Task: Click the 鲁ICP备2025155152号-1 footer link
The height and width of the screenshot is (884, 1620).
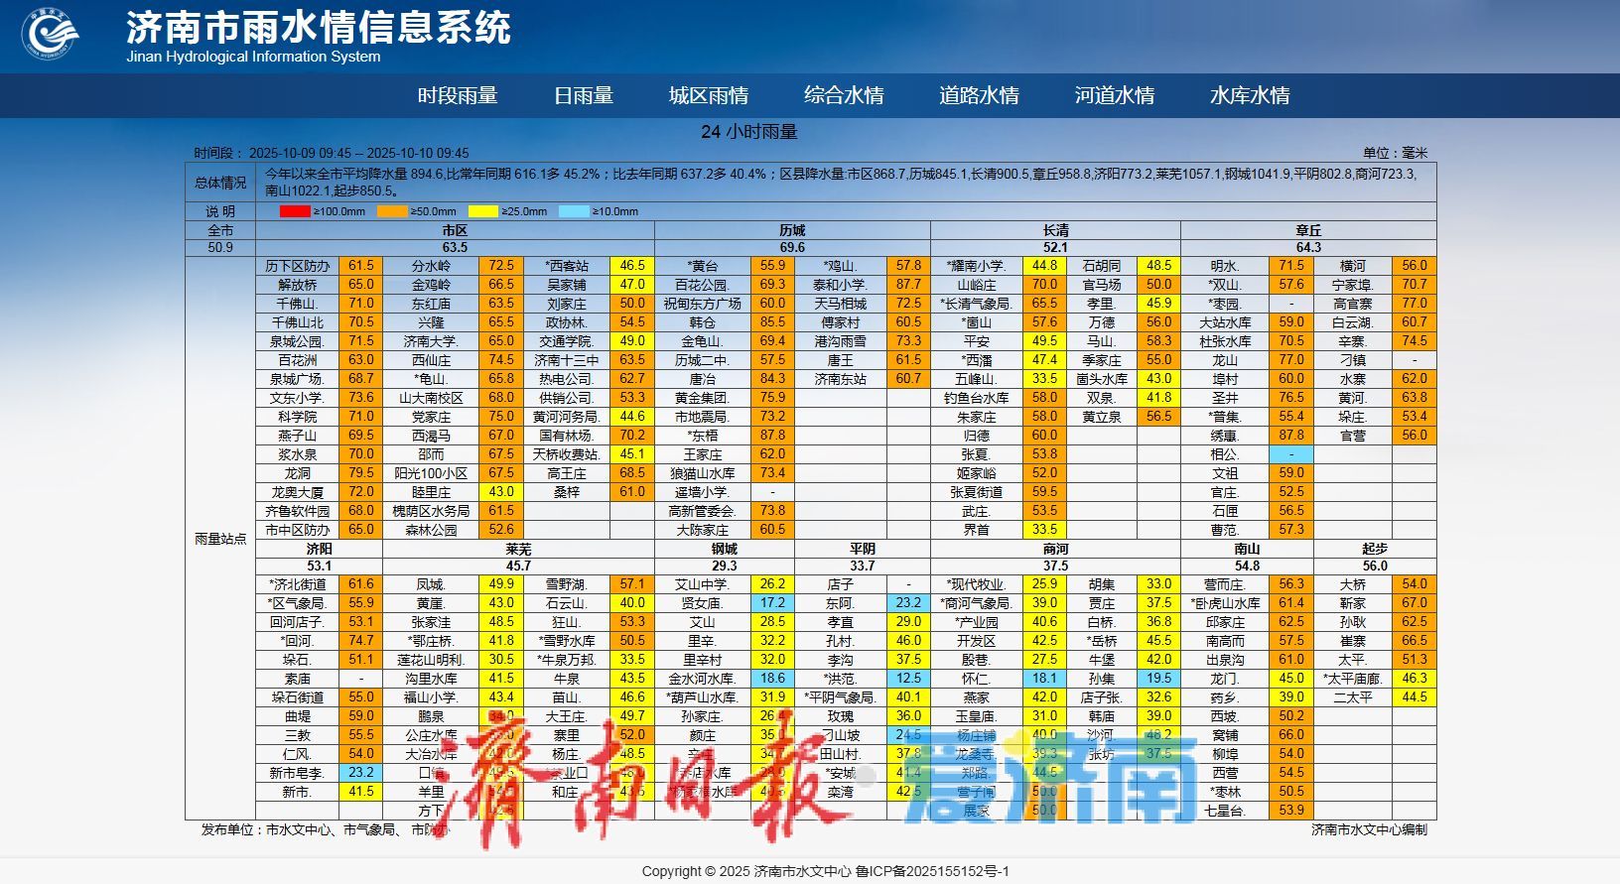Action: (932, 871)
